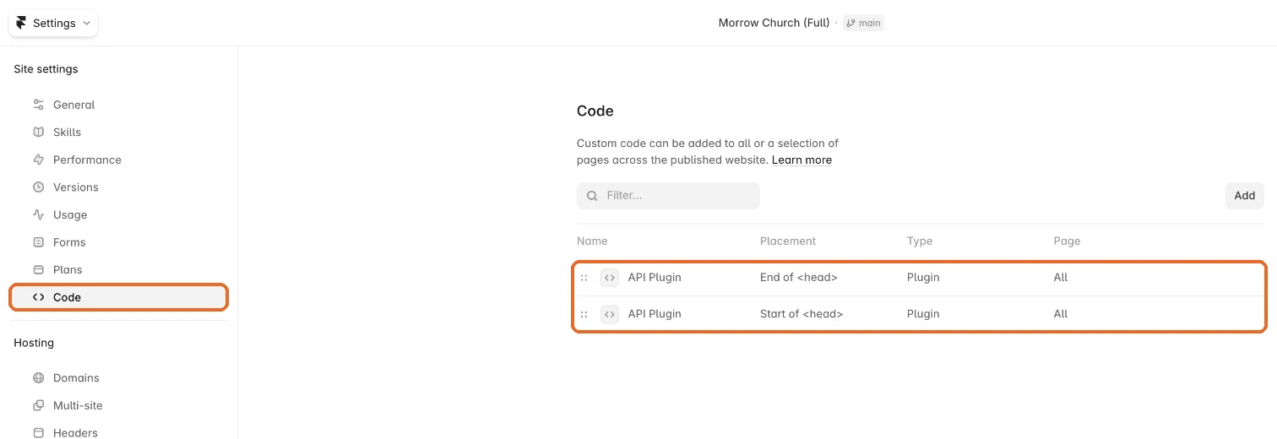Click the Code brackets sidebar icon

(x=38, y=297)
